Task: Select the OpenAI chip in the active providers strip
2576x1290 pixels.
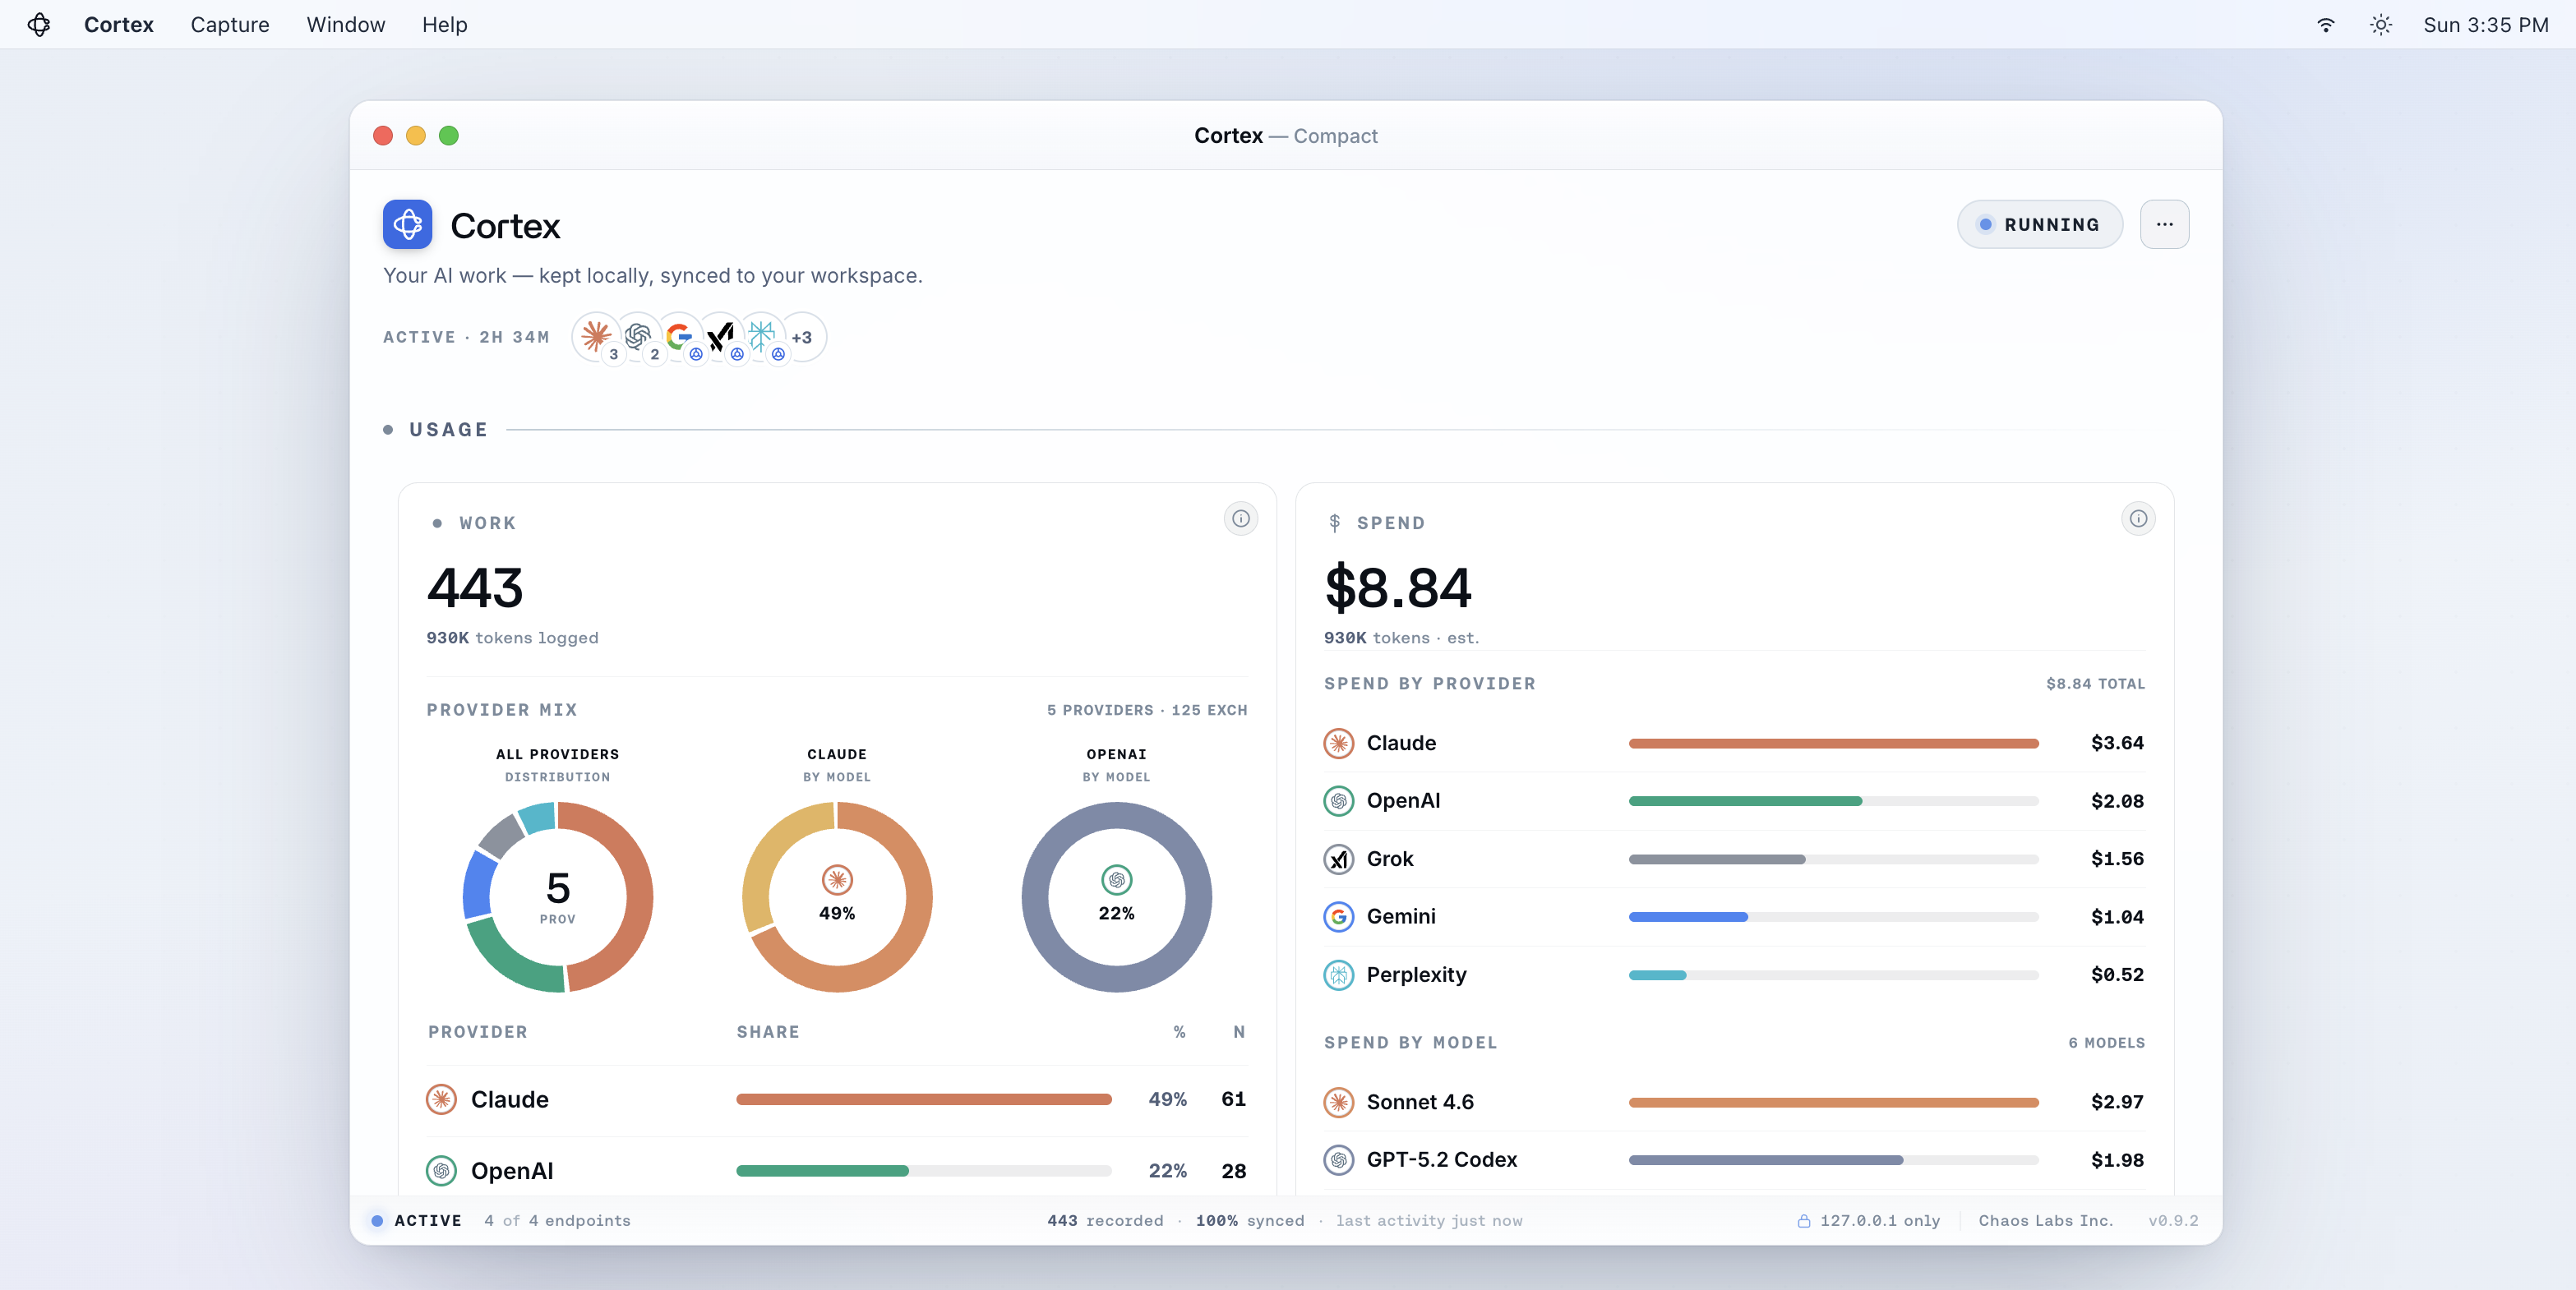Action: [x=638, y=337]
